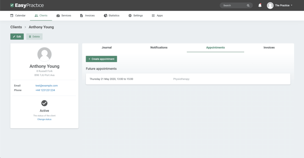
Task: Click the Physiotherapy service text
Action: [181, 79]
